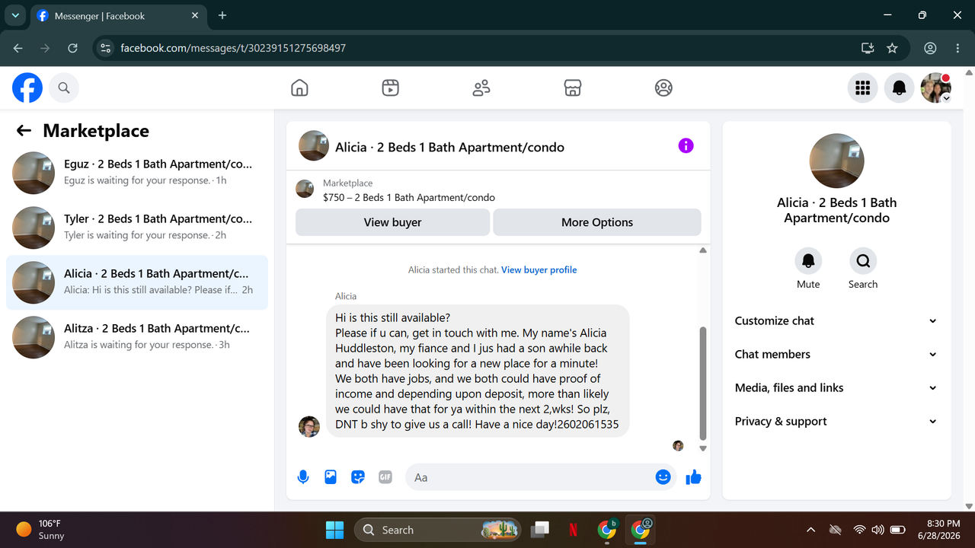Send a thumbs-up like
This screenshot has width=975, height=548.
click(693, 477)
